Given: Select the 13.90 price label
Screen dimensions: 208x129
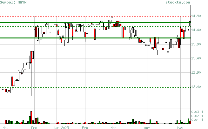Looking at the screenshot, I should (x=196, y=44).
